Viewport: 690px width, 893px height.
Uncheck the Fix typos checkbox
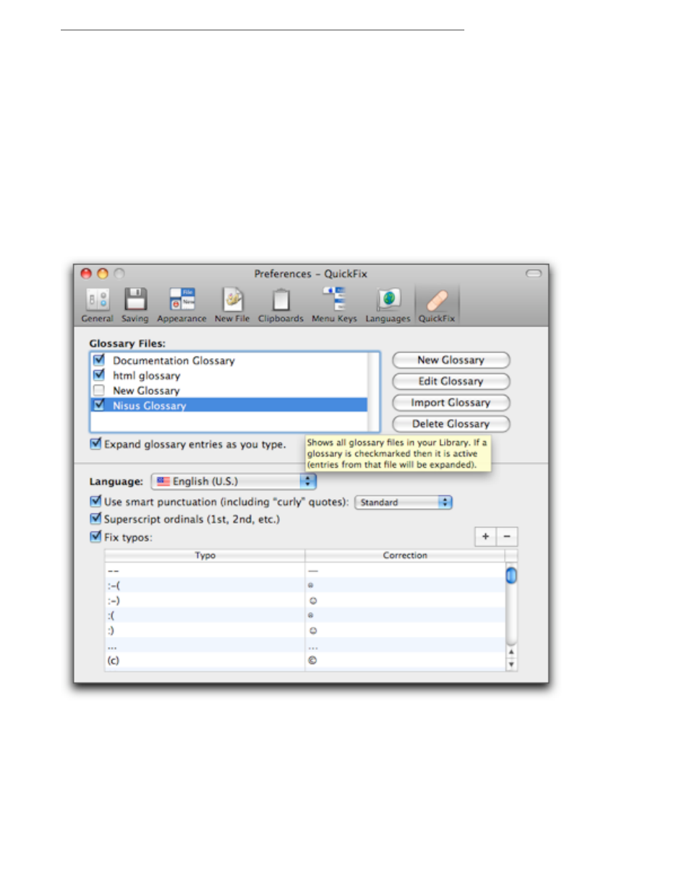[95, 537]
